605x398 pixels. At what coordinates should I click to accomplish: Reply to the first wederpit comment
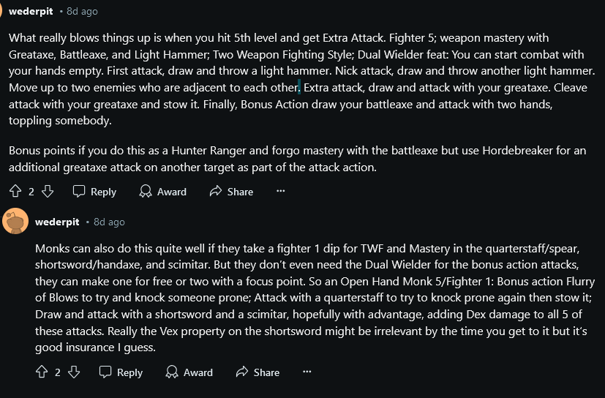[x=94, y=192]
